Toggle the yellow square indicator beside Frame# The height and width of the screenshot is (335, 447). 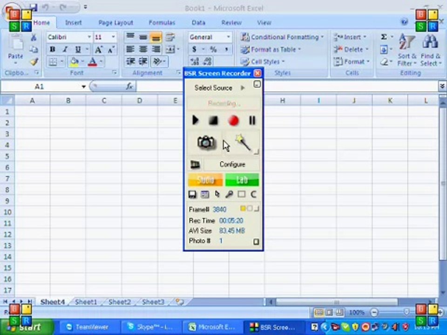click(243, 208)
